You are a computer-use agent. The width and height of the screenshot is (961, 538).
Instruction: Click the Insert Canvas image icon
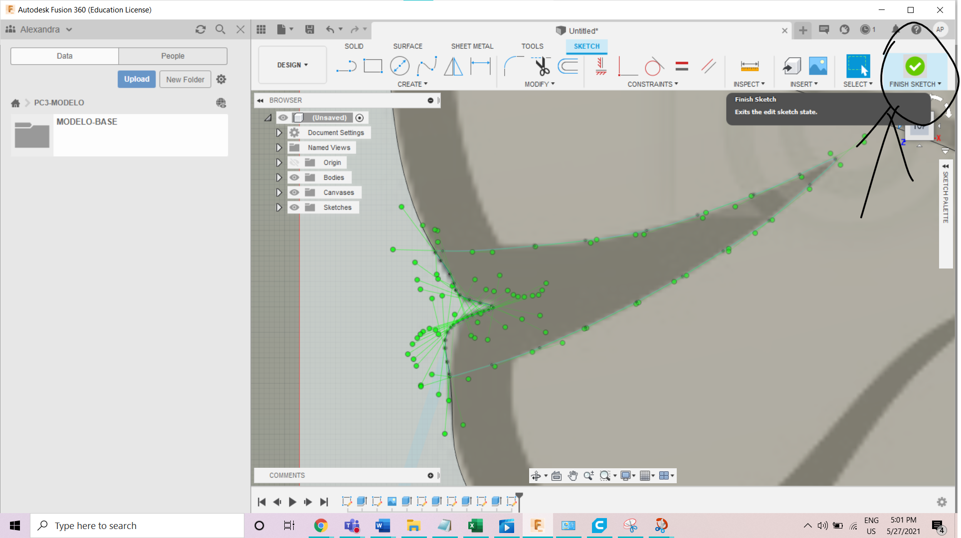click(818, 66)
